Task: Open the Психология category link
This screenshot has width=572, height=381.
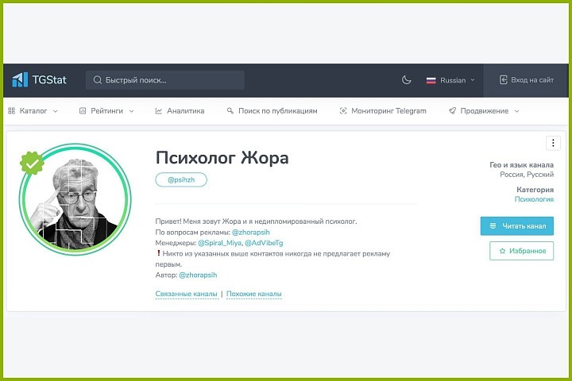Action: coord(534,200)
